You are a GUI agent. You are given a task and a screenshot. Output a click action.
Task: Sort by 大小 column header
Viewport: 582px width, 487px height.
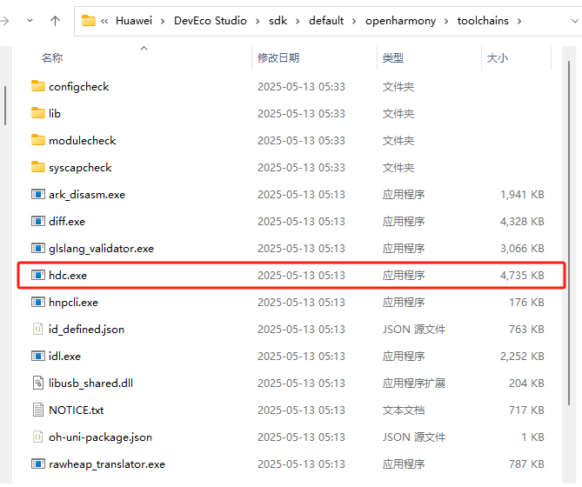click(498, 58)
